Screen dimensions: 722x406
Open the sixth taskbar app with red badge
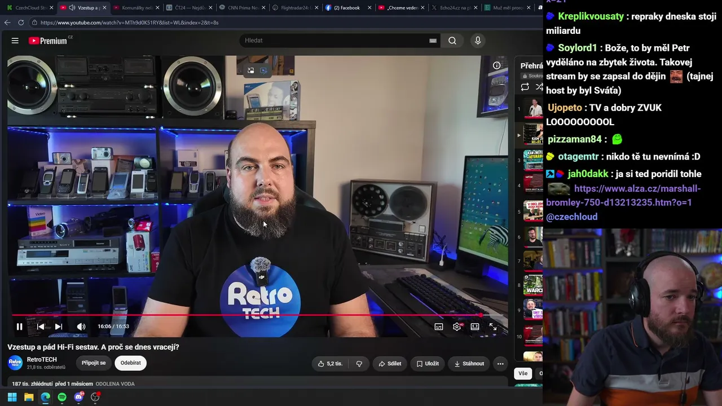pyautogui.click(x=95, y=397)
